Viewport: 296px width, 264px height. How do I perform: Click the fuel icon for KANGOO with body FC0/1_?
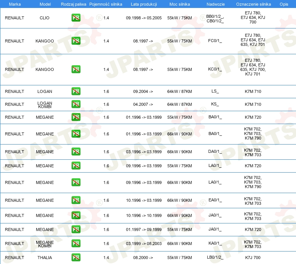[x=76, y=41]
